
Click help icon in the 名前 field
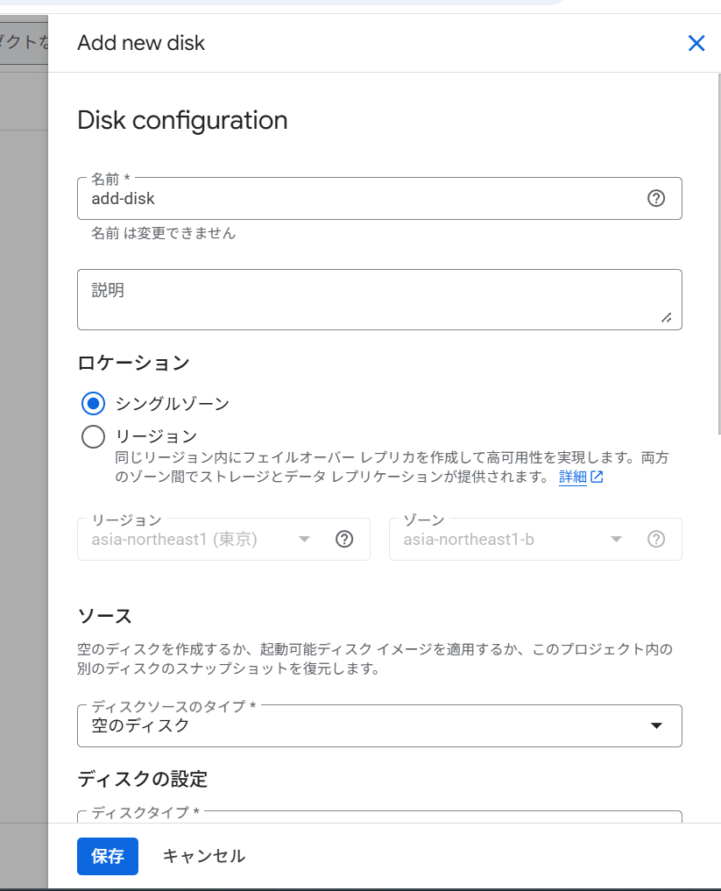(x=656, y=198)
